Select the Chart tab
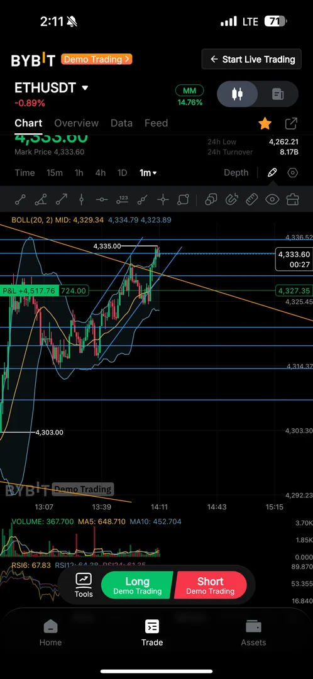 coord(28,123)
